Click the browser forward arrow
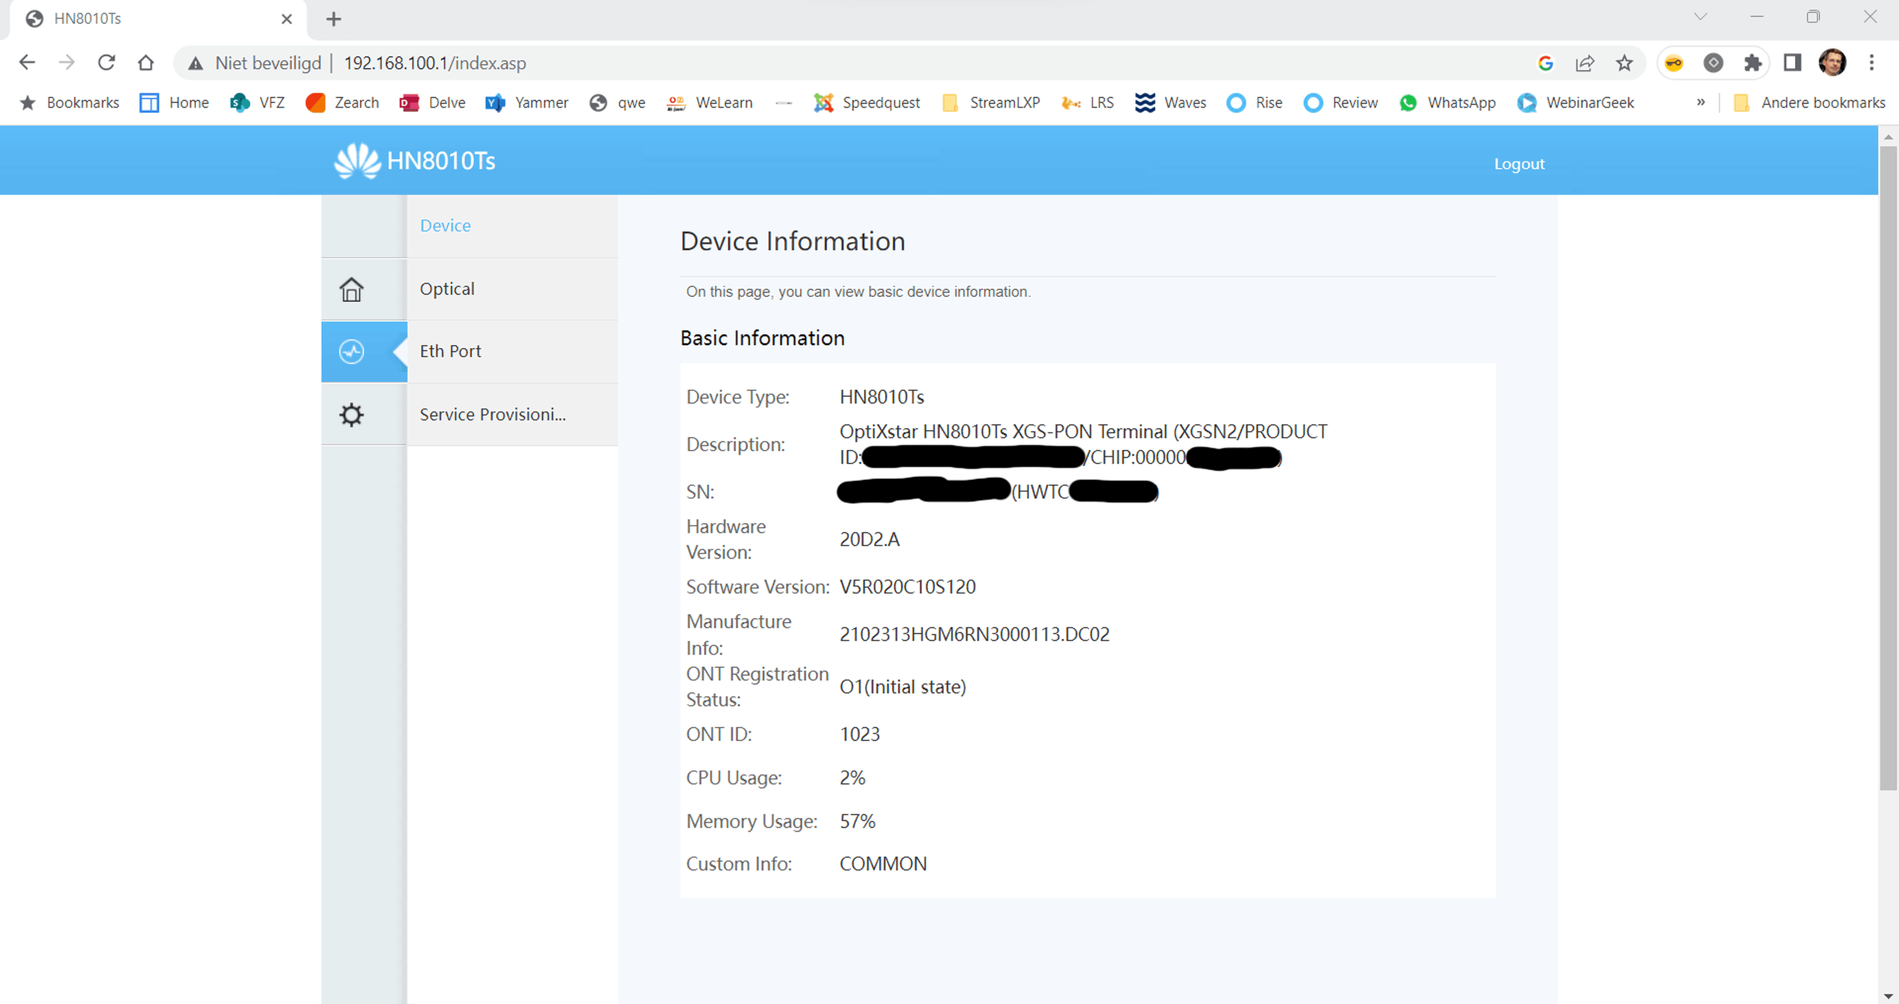This screenshot has height=1004, width=1899. [x=67, y=63]
